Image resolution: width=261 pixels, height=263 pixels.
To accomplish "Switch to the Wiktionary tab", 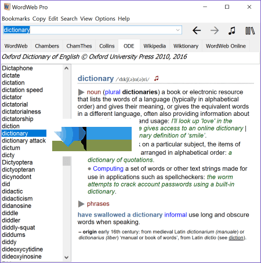I will (186, 46).
